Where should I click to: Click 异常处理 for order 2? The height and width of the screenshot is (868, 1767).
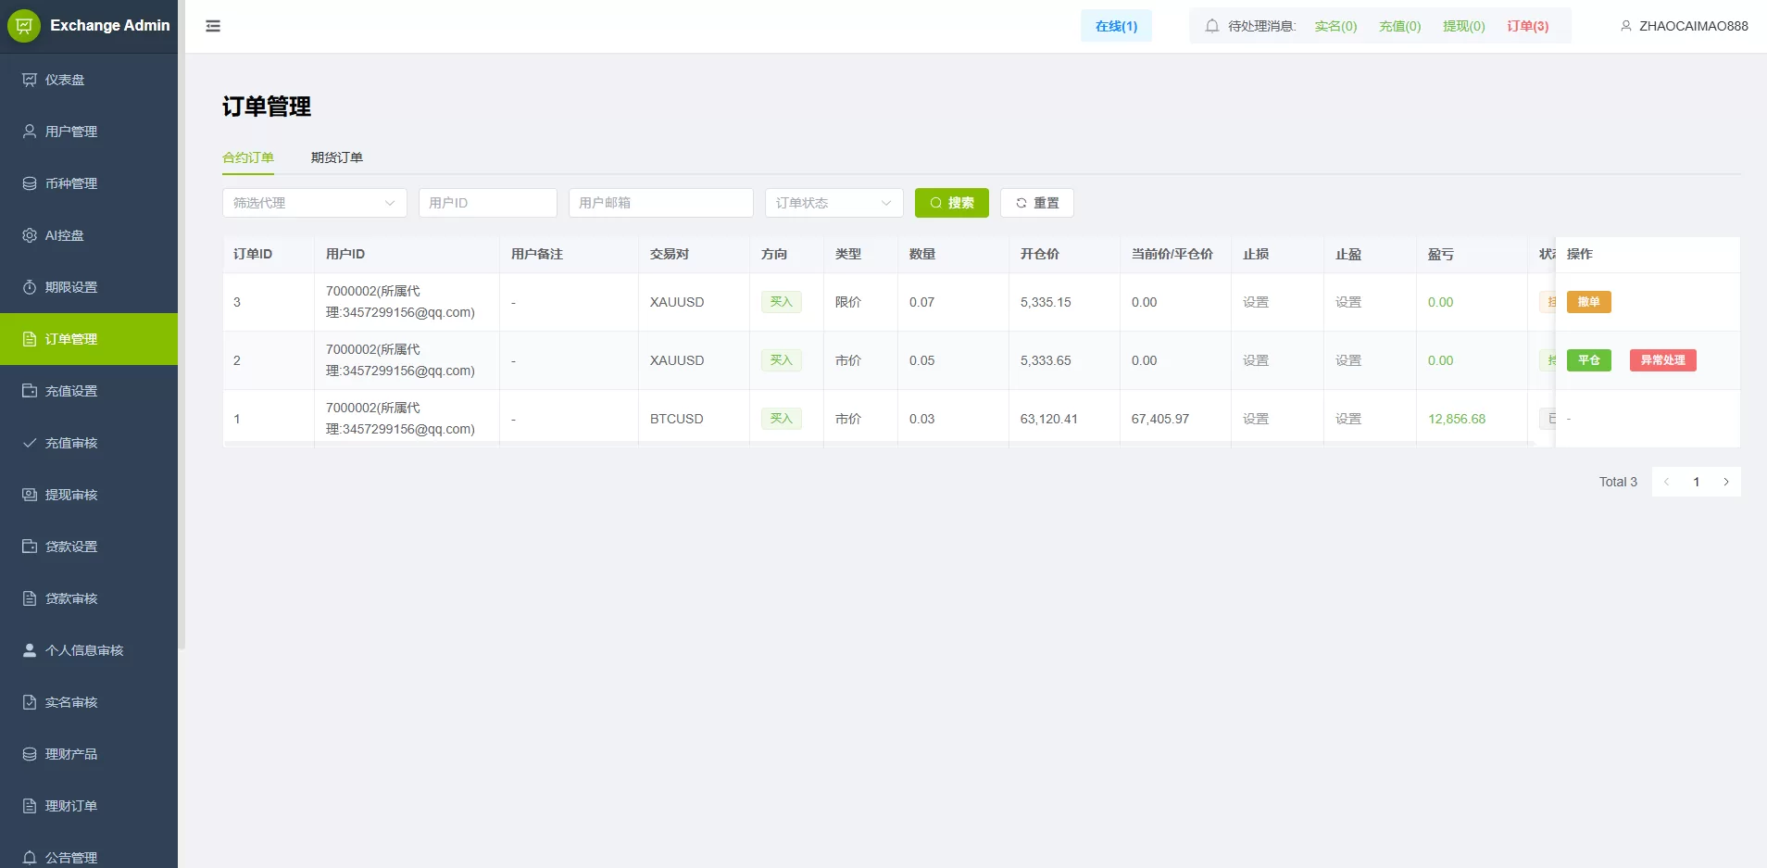tap(1662, 360)
